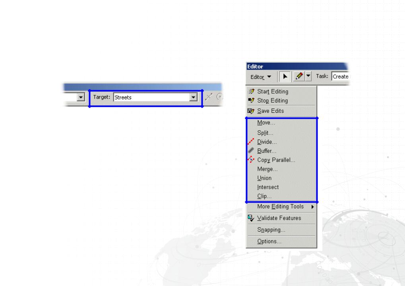Click the Divide red line icon

pyautogui.click(x=251, y=141)
